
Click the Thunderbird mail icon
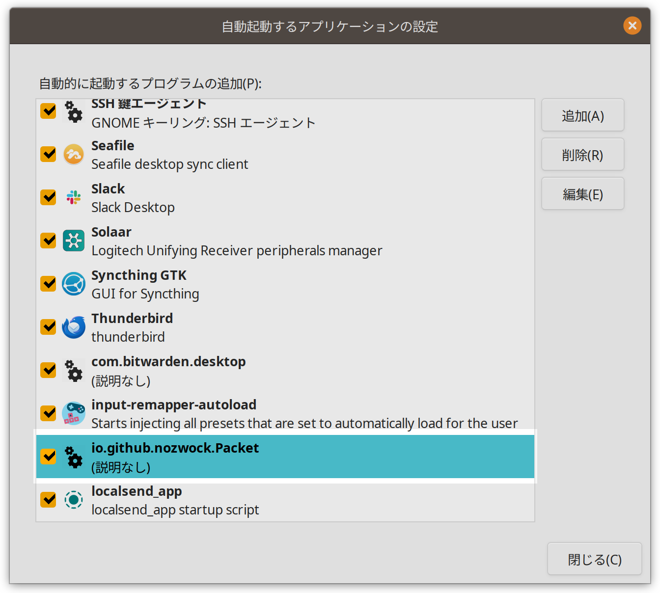[x=74, y=327]
